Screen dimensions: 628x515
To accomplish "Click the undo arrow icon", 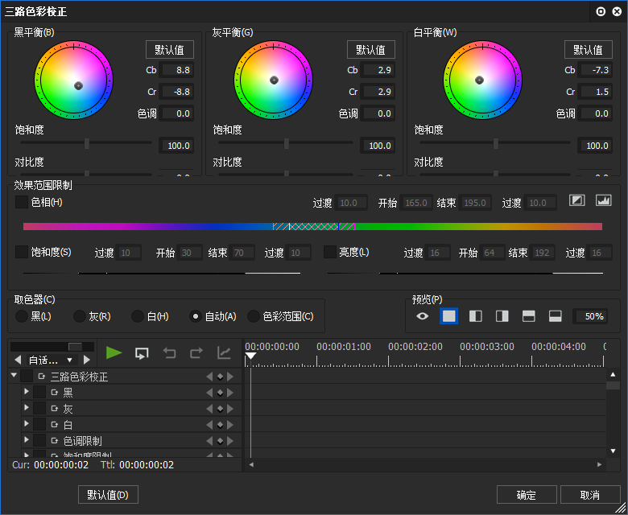I will 169,353.
